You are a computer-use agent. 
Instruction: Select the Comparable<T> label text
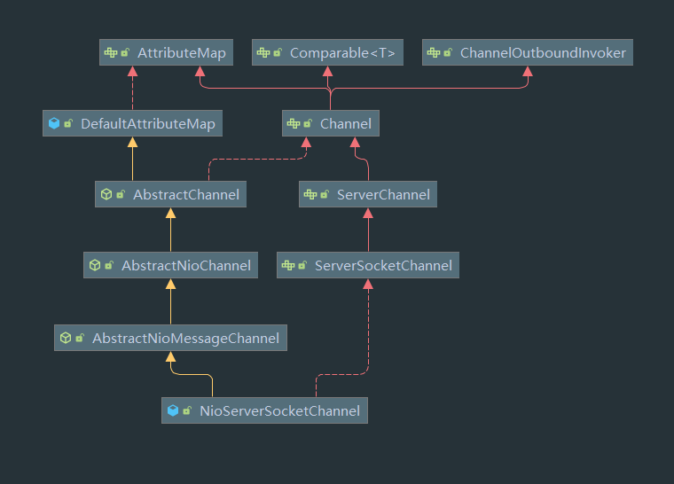pyautogui.click(x=342, y=53)
